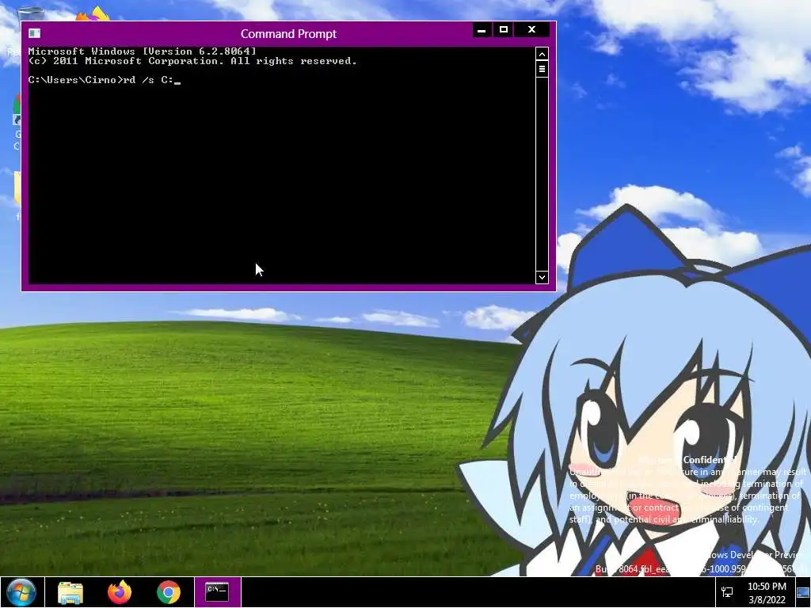Close the Command Prompt window
This screenshot has height=608, width=811.
click(531, 30)
